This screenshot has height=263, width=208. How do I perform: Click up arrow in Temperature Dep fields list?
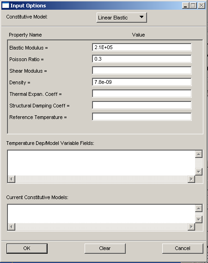(199, 154)
